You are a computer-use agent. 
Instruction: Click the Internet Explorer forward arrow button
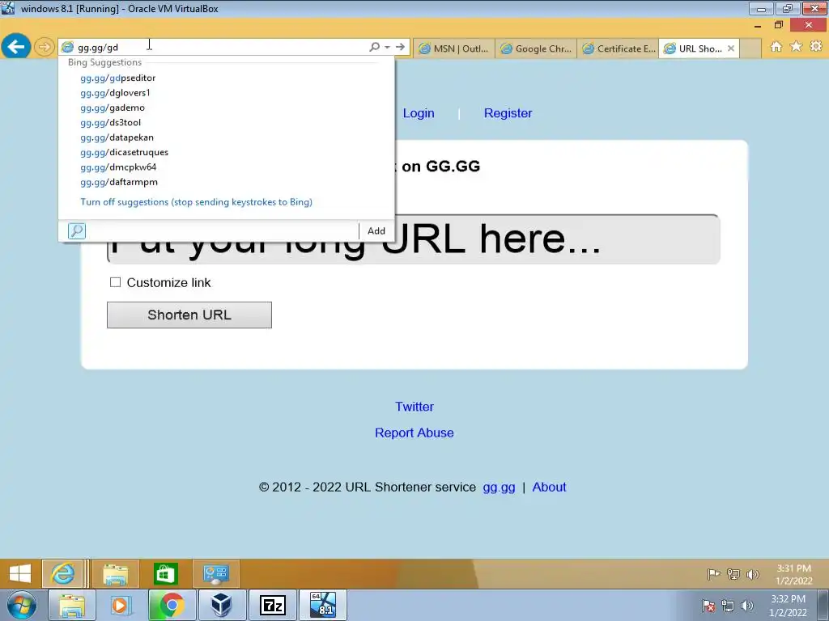pyautogui.click(x=45, y=47)
